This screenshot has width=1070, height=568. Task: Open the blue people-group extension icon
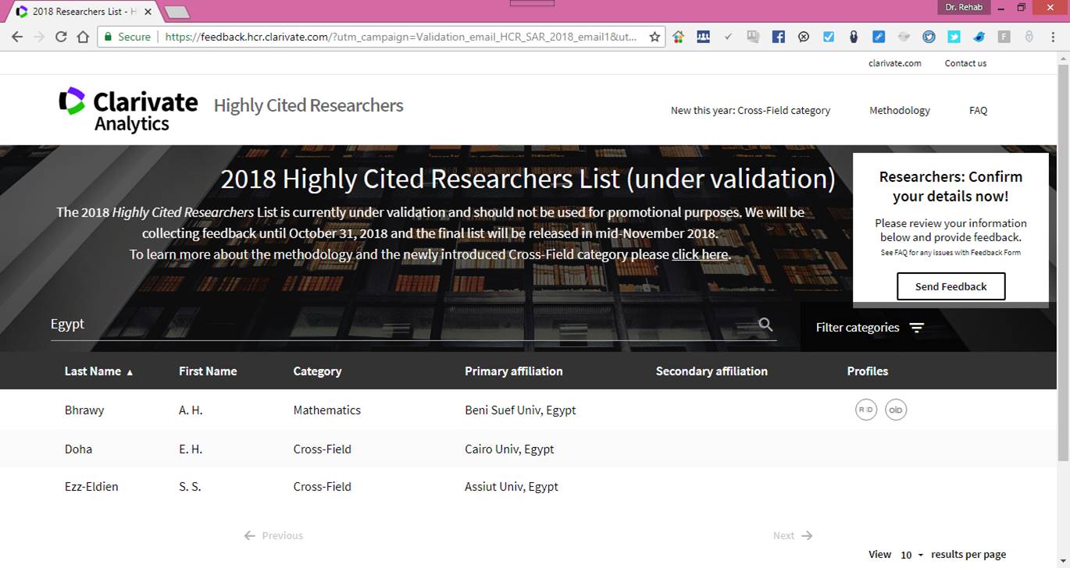[x=703, y=37]
